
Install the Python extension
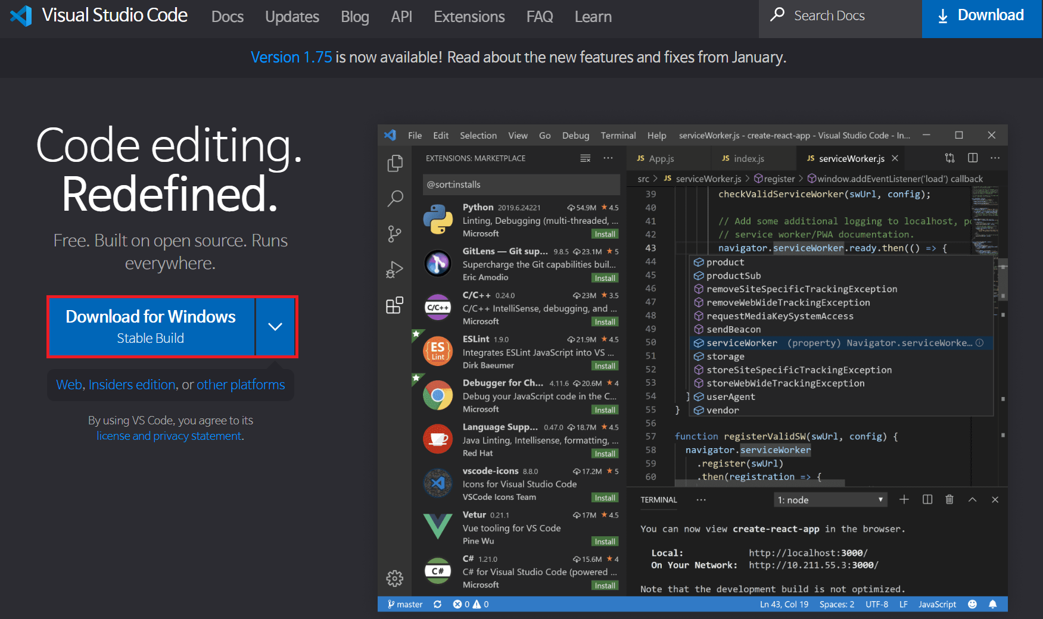coord(605,234)
